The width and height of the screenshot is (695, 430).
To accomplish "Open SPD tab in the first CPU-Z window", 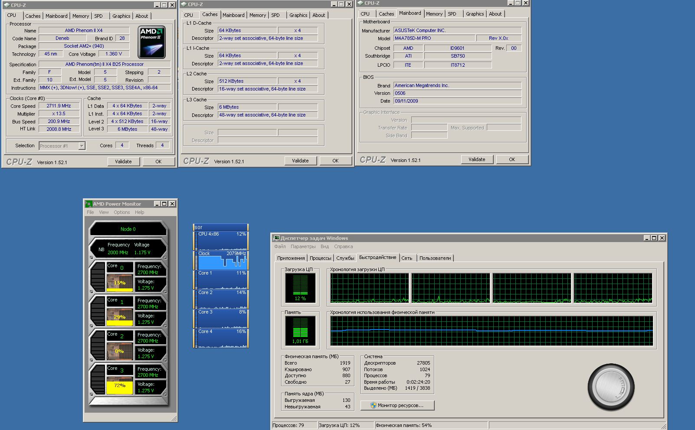I will (99, 16).
